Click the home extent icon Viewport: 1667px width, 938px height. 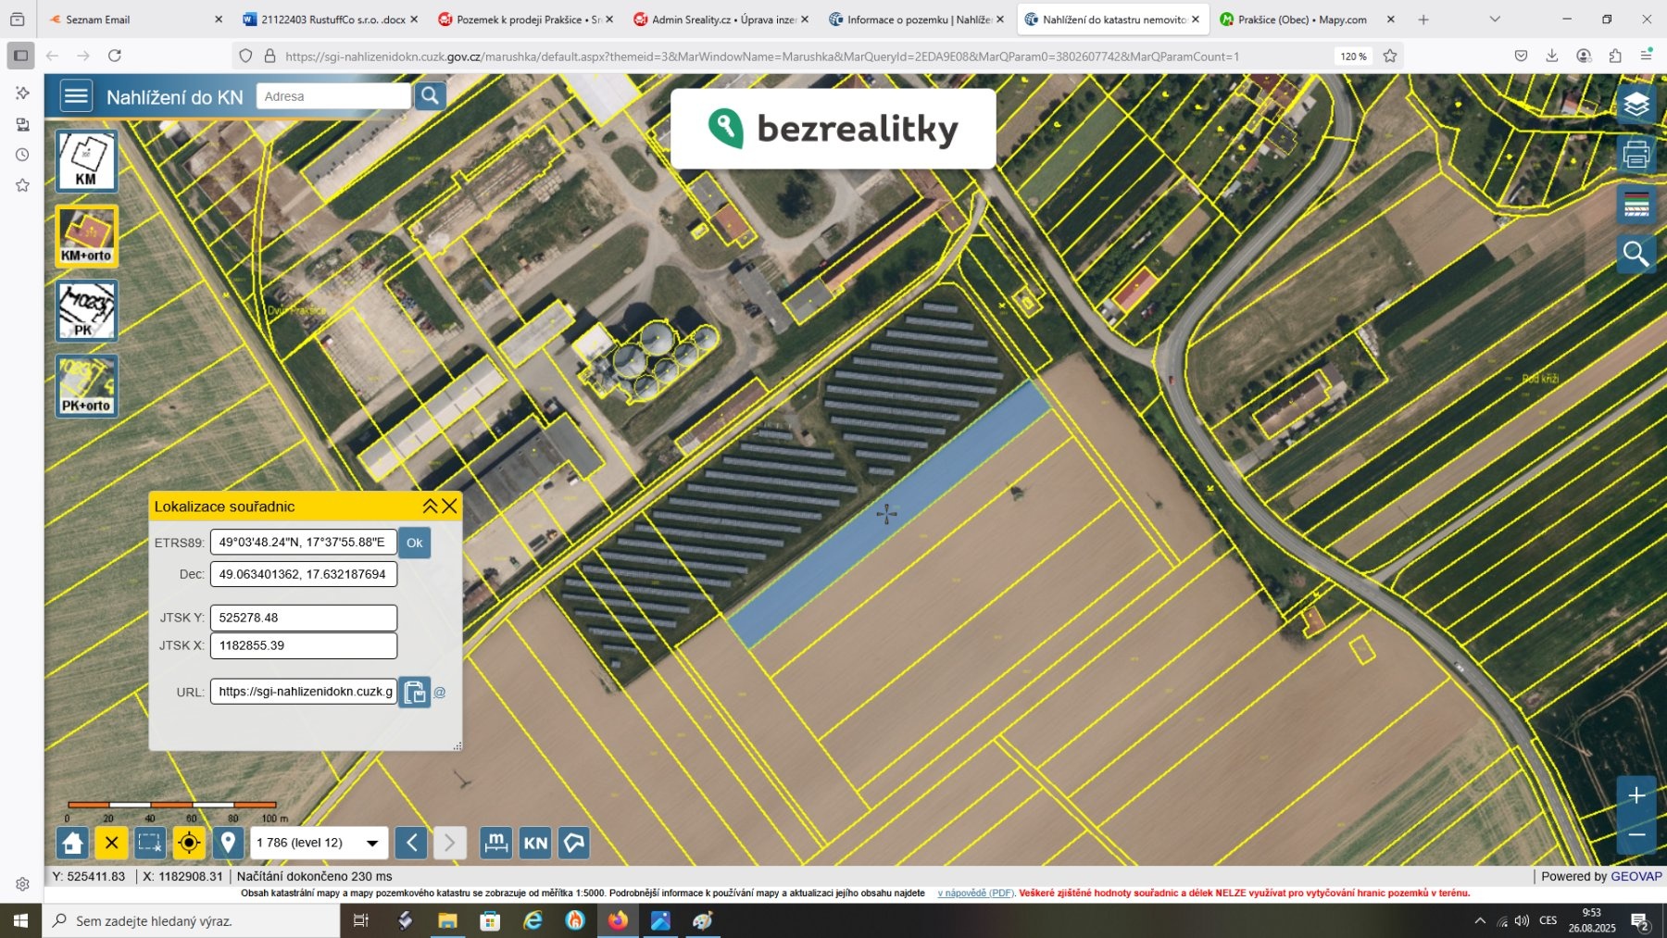[72, 843]
